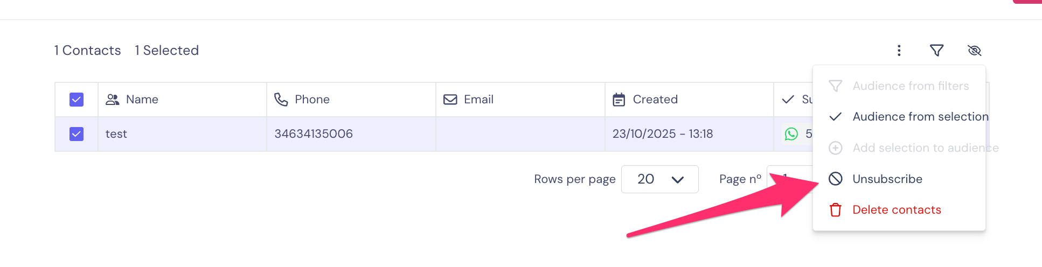Click the checkmark icon beside Audience from selection

pyautogui.click(x=836, y=117)
